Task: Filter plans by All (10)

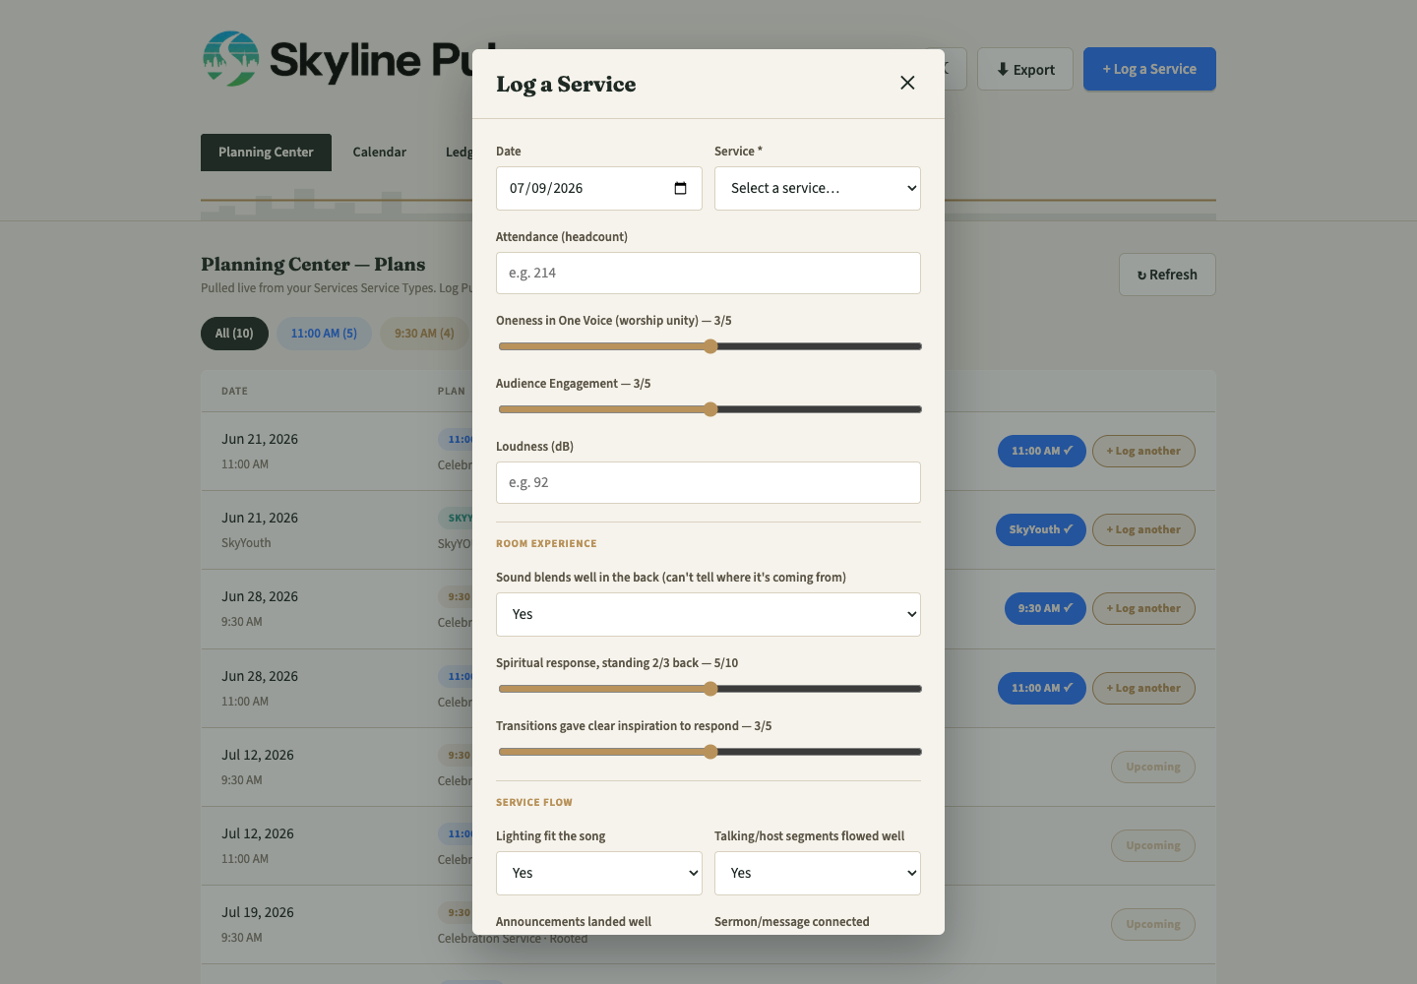Action: pos(234,334)
